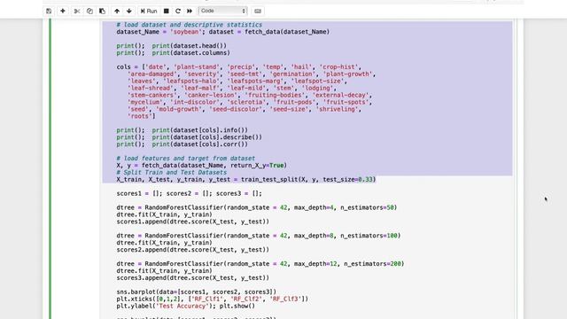
Task: Click the 'roots' entry in cols list
Action: tap(140, 116)
